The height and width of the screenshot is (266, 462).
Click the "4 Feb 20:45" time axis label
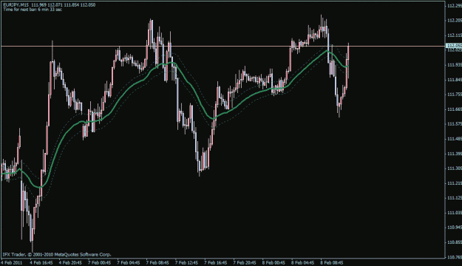70,262
